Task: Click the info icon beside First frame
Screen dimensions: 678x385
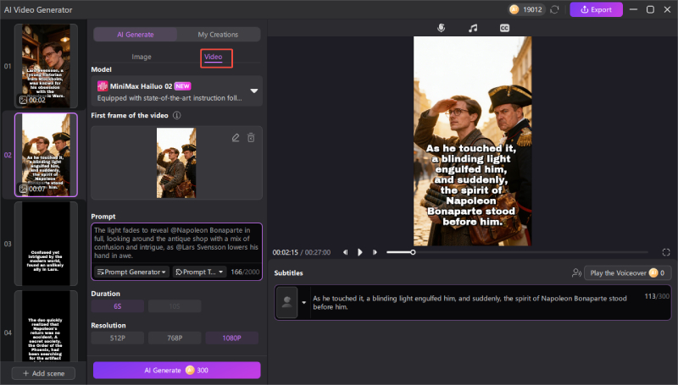Action: click(x=177, y=115)
